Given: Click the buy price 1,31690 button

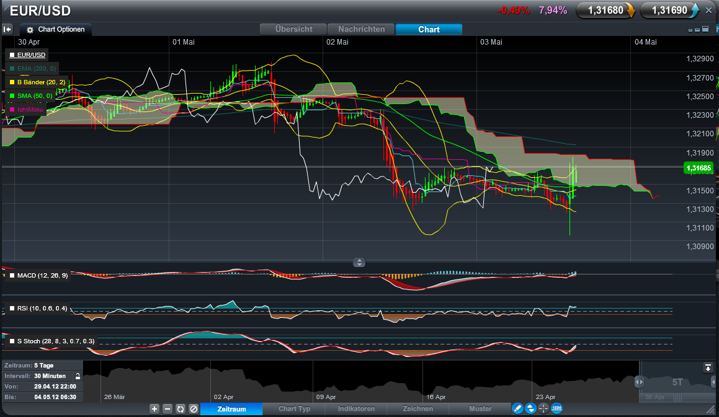Looking at the screenshot, I should click(x=669, y=11).
